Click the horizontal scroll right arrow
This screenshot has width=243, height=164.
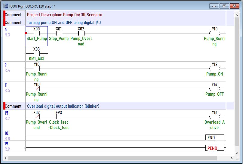click(x=232, y=158)
